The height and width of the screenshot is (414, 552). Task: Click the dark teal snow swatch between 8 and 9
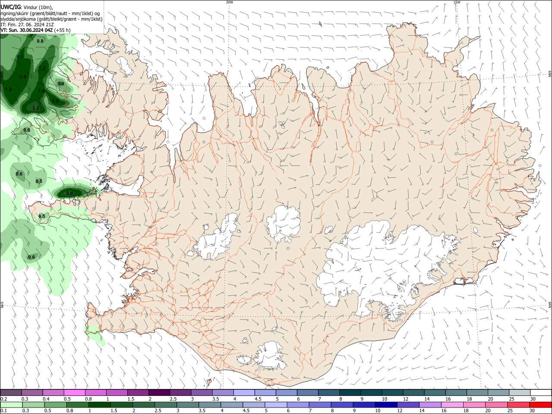pyautogui.click(x=350, y=393)
